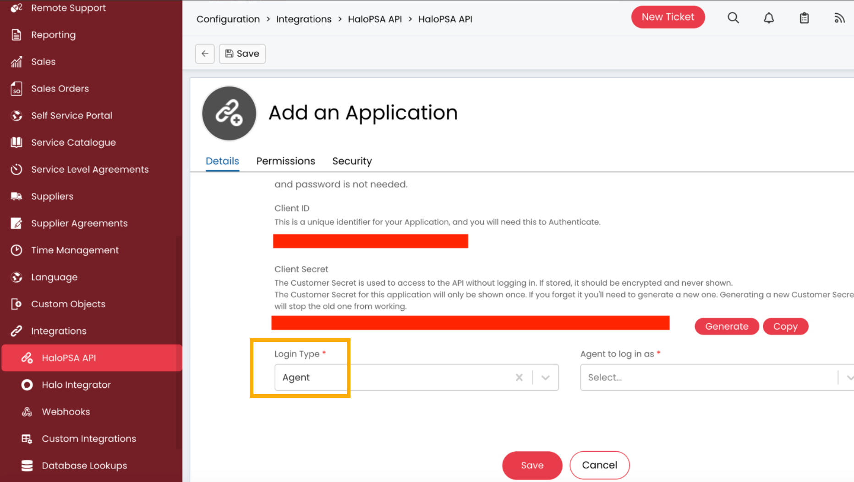Click the Database Lookups stack icon
The height and width of the screenshot is (482, 854).
[27, 466]
